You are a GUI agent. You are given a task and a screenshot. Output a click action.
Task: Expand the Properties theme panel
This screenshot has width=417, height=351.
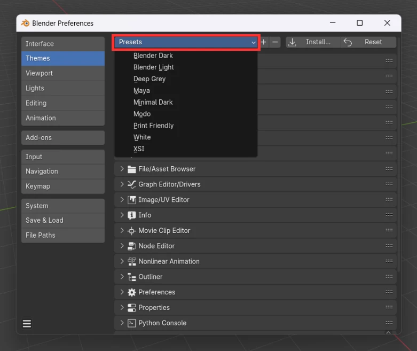122,308
